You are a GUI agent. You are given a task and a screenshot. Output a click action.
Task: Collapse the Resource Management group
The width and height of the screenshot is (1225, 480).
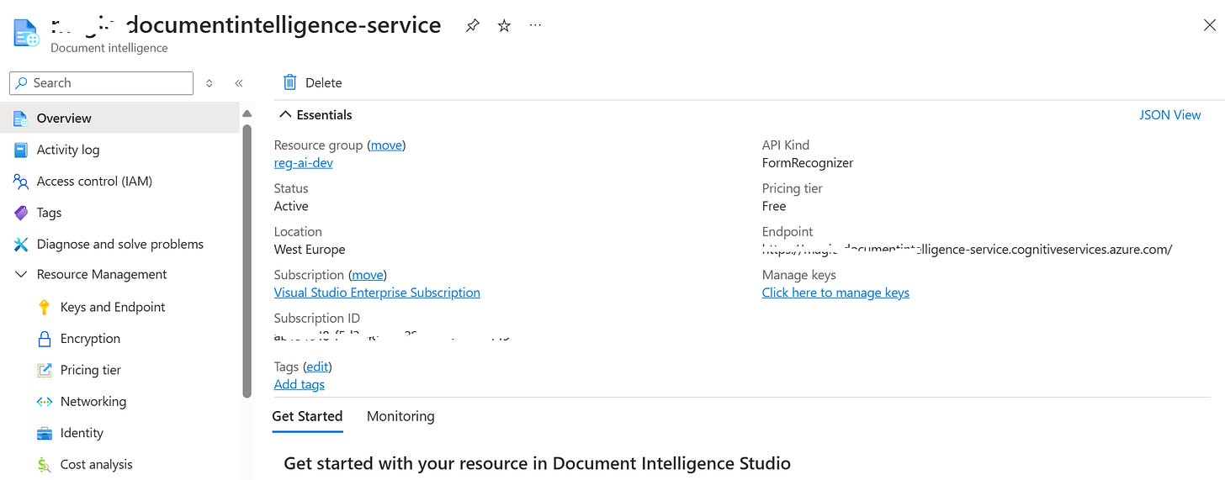pos(21,275)
